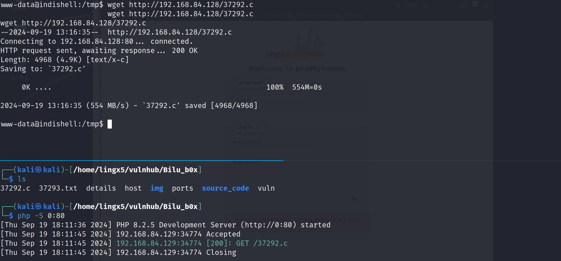Screen dimensions: 561x261
Task: Click the 'img' directory in ls output
Action: point(157,188)
